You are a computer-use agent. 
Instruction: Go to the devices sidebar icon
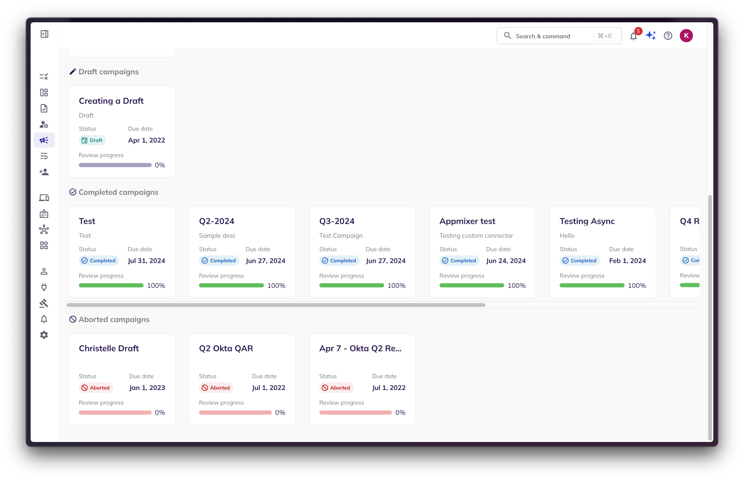point(44,198)
